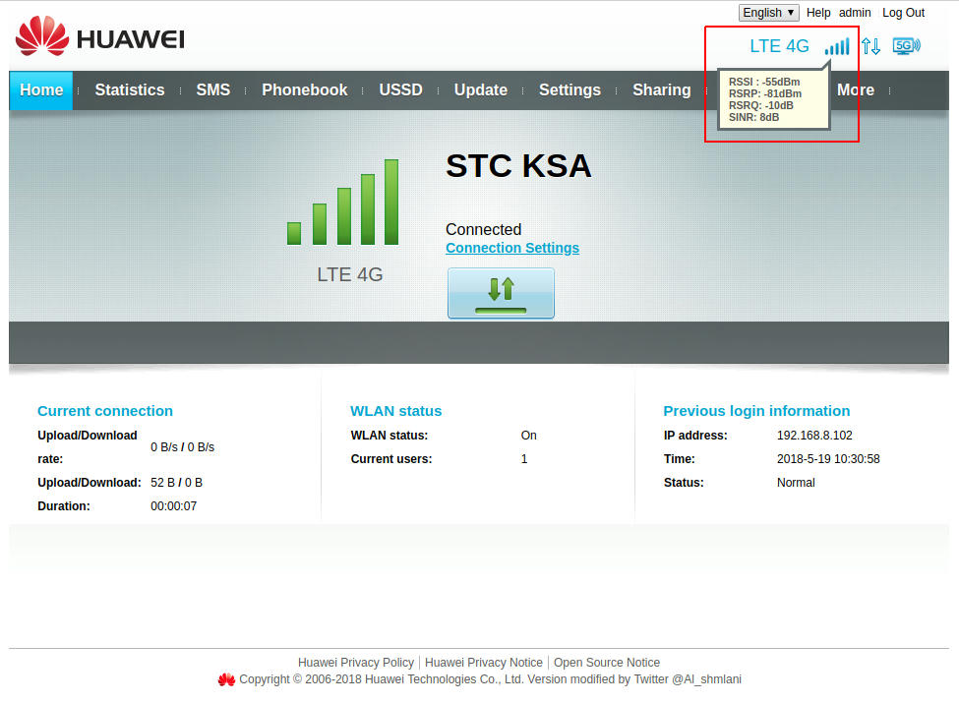The height and width of the screenshot is (703, 959).
Task: Click the Connected status text
Action: pyautogui.click(x=483, y=230)
